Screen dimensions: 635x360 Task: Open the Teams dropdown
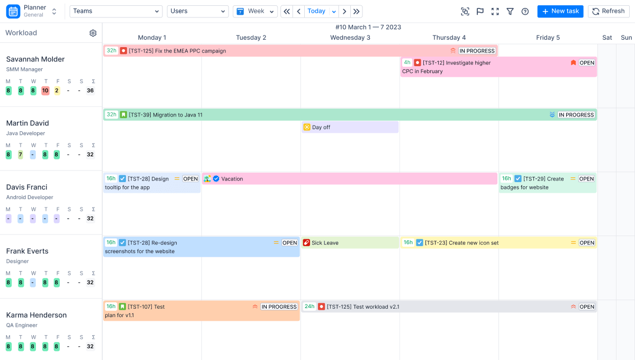(116, 11)
